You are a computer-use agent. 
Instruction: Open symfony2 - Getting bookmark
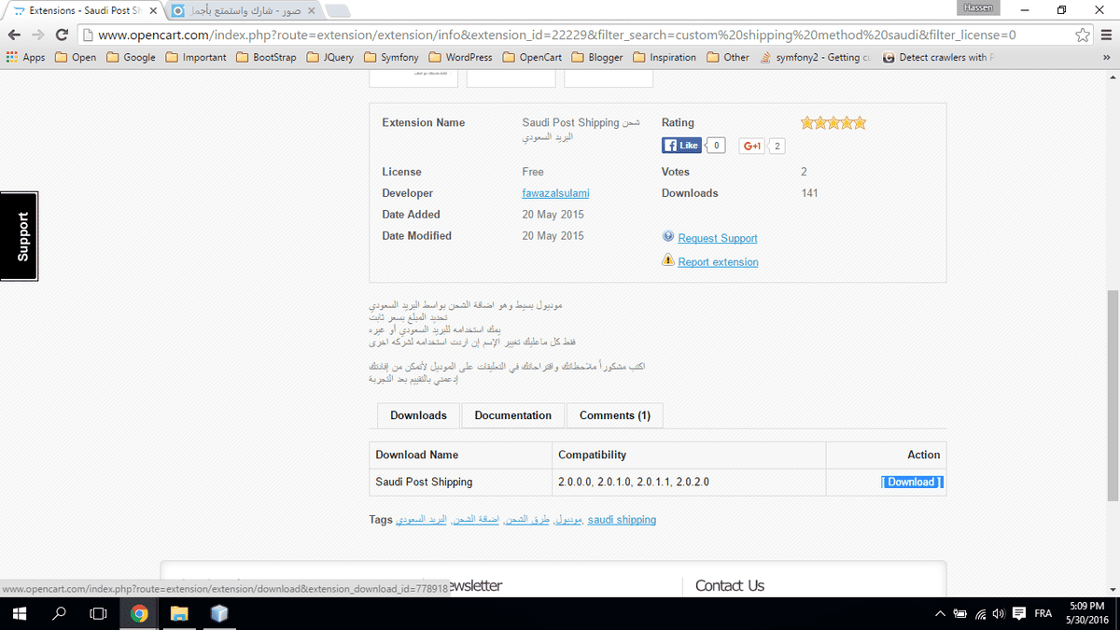(816, 57)
